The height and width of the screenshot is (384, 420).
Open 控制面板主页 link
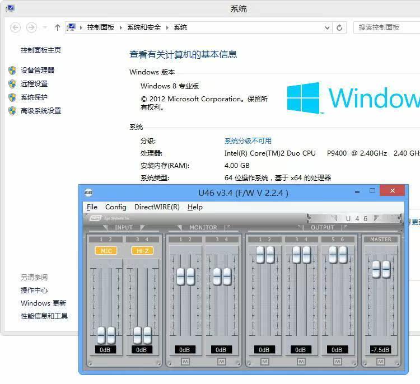(41, 50)
